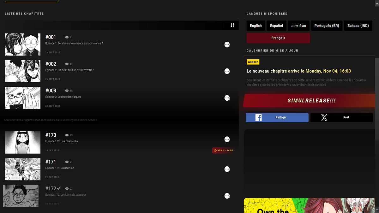Open chapter #001 thumbnail
The width and height of the screenshot is (379, 213).
[x=23, y=44]
